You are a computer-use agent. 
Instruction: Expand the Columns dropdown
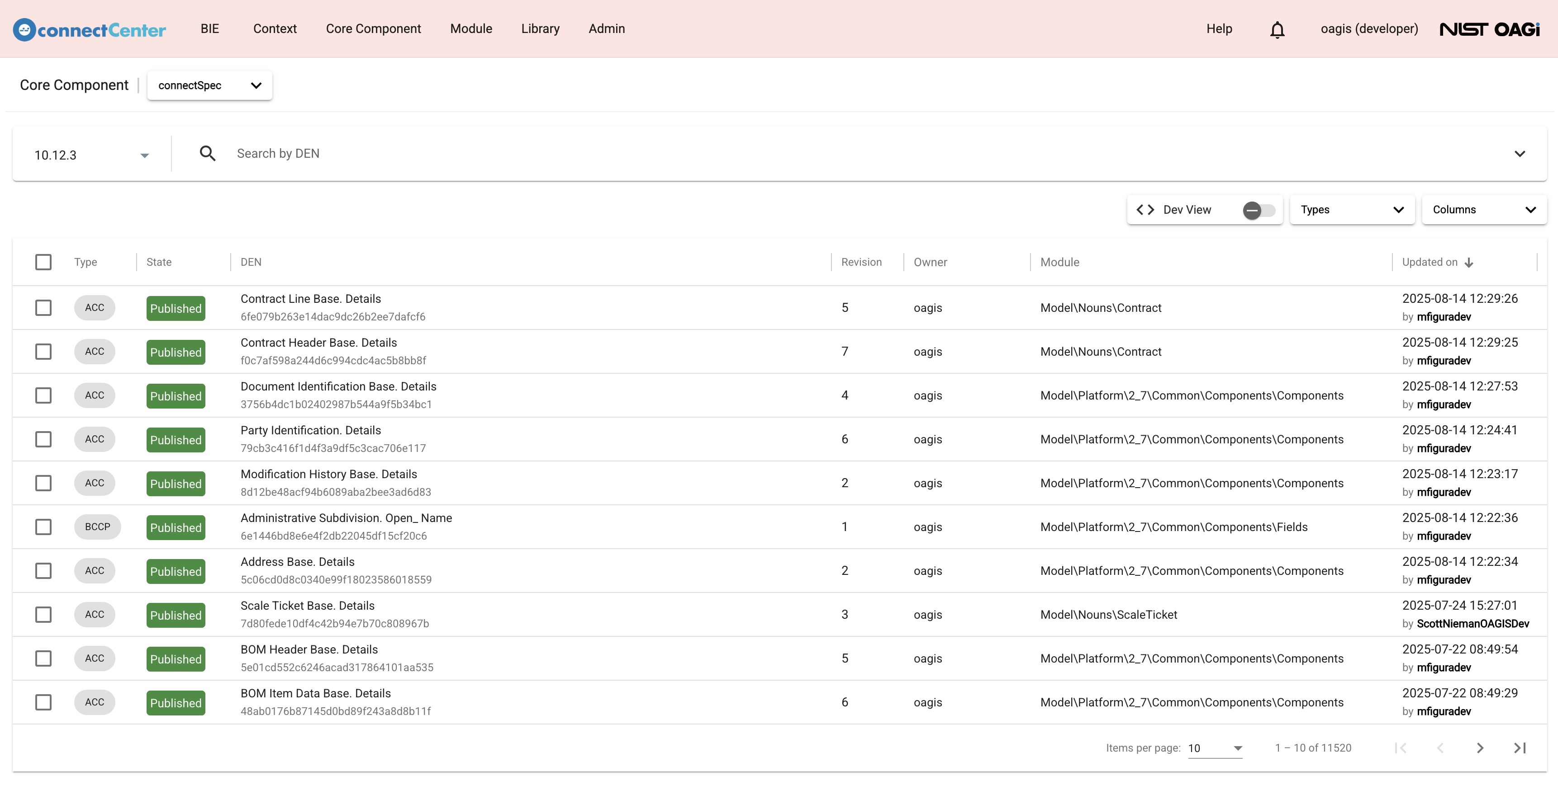(x=1484, y=210)
